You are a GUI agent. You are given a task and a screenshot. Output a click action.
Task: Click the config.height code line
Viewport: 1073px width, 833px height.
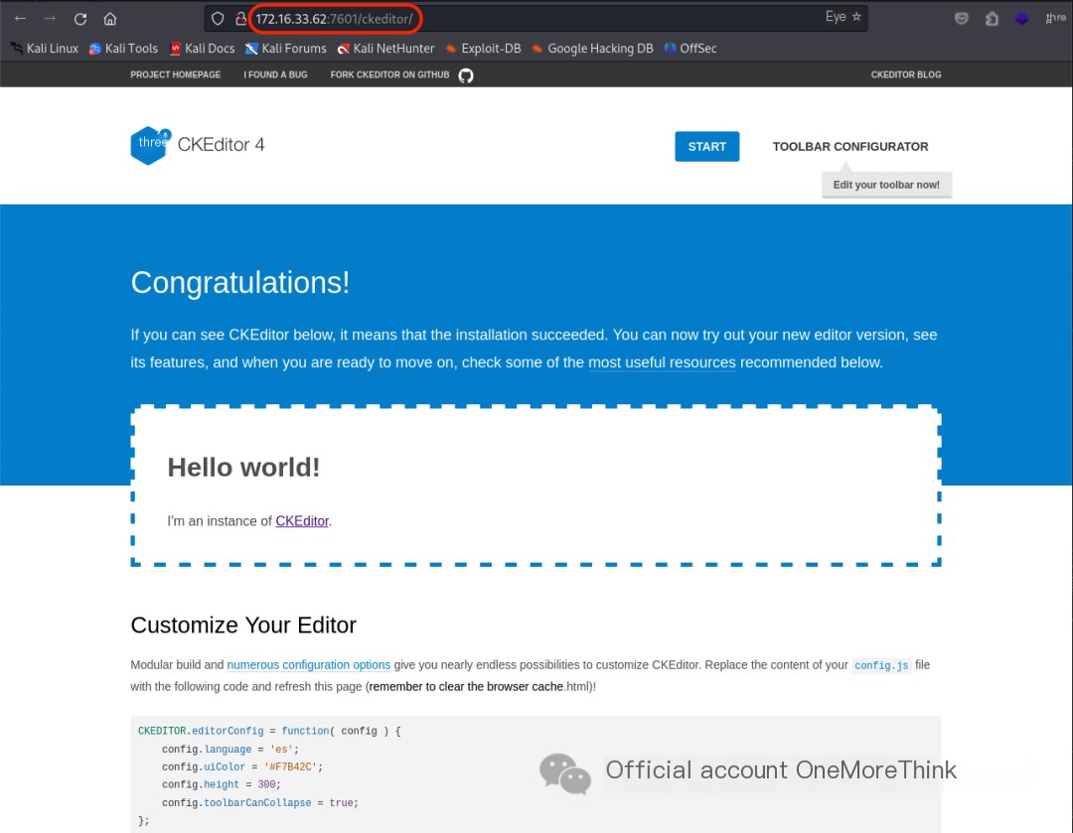click(x=221, y=785)
